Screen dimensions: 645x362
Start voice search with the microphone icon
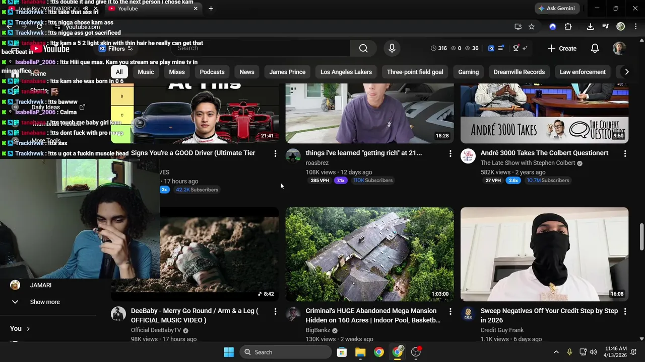392,48
